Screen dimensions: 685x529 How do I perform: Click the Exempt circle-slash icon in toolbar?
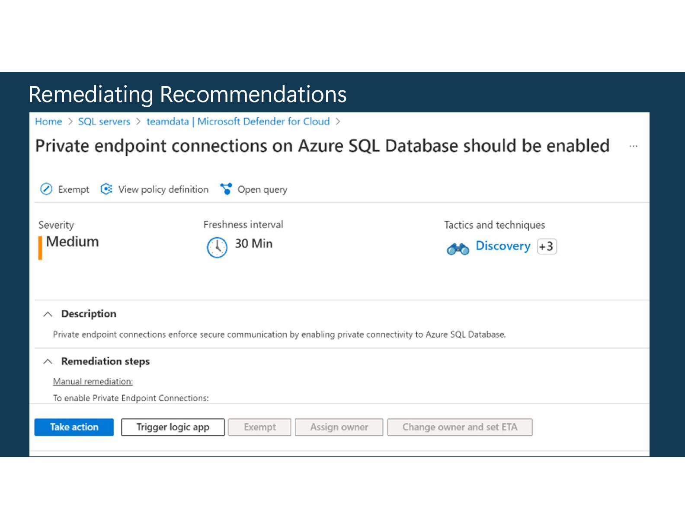[x=46, y=189]
